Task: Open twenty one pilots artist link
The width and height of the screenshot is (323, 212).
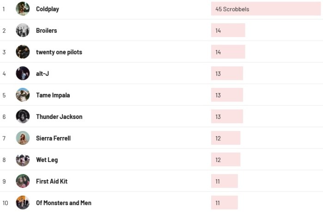Action: 59,52
